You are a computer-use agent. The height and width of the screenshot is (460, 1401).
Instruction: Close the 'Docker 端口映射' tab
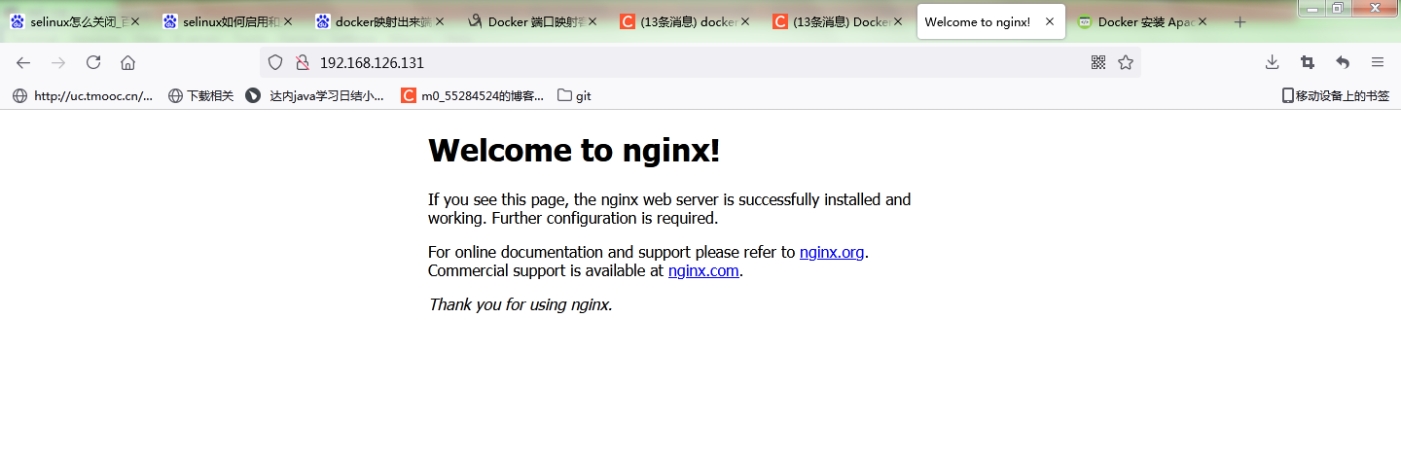(593, 21)
